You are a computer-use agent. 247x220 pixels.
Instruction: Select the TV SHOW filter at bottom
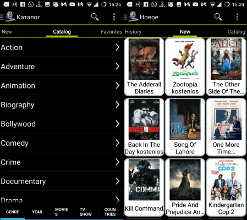[x=85, y=212]
